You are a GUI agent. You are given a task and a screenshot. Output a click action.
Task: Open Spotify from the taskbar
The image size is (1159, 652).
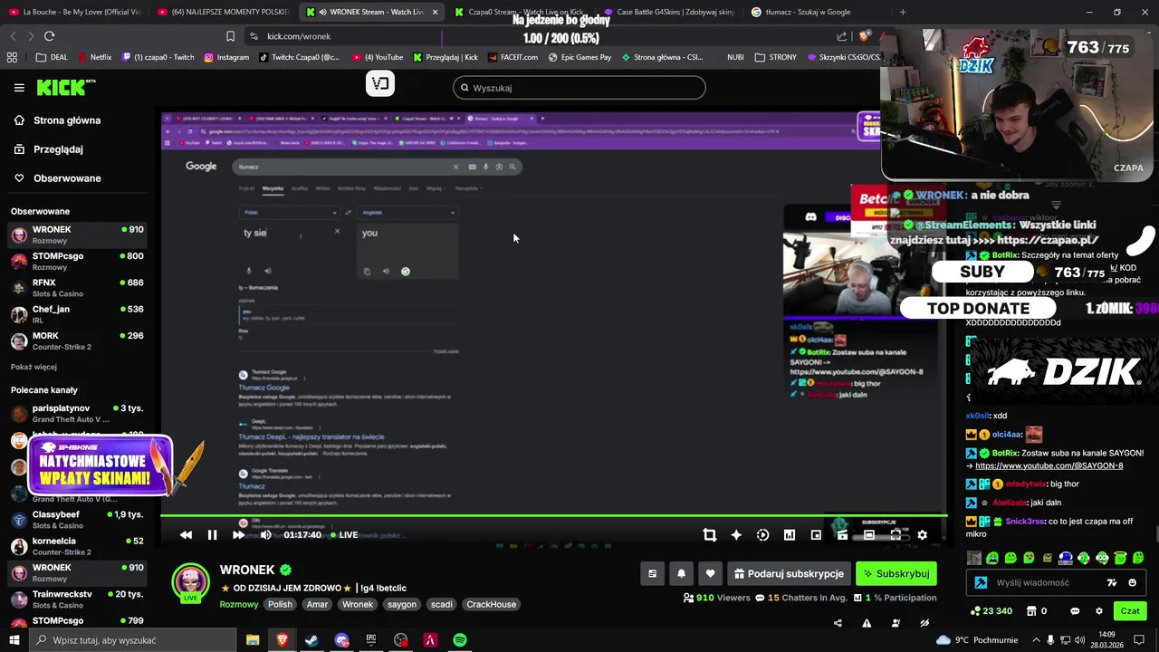(460, 640)
